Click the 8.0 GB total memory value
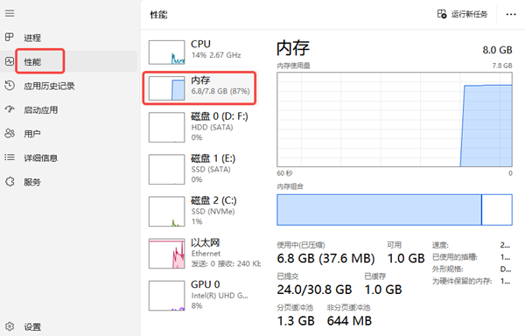 tap(497, 50)
